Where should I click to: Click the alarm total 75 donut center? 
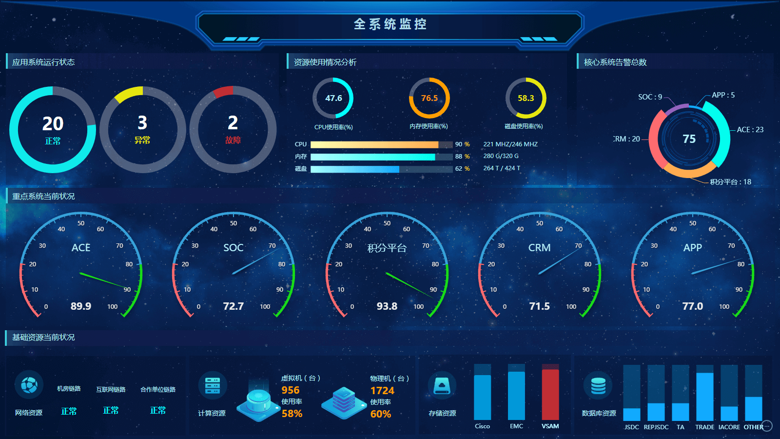pos(689,139)
